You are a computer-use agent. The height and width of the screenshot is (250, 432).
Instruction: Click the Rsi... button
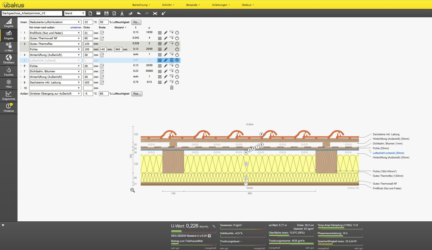pyautogui.click(x=136, y=22)
